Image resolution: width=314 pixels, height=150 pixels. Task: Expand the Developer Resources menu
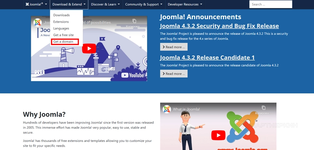(185, 4)
